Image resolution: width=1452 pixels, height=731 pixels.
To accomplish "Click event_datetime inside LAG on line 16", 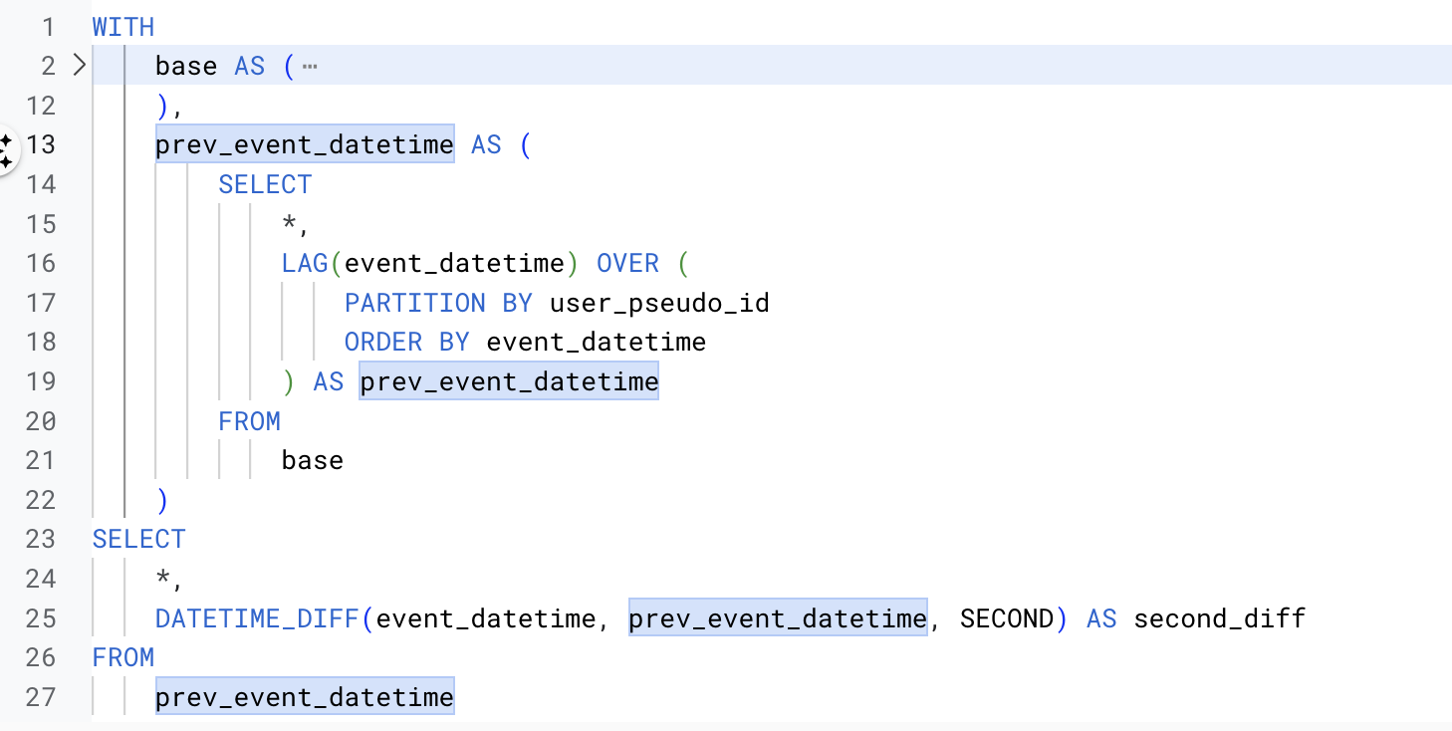I will [x=454, y=263].
